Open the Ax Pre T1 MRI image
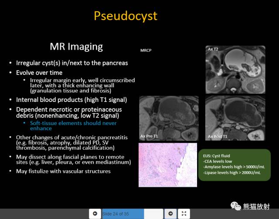Screen dimensions: 279x219 click(x=169, y=118)
